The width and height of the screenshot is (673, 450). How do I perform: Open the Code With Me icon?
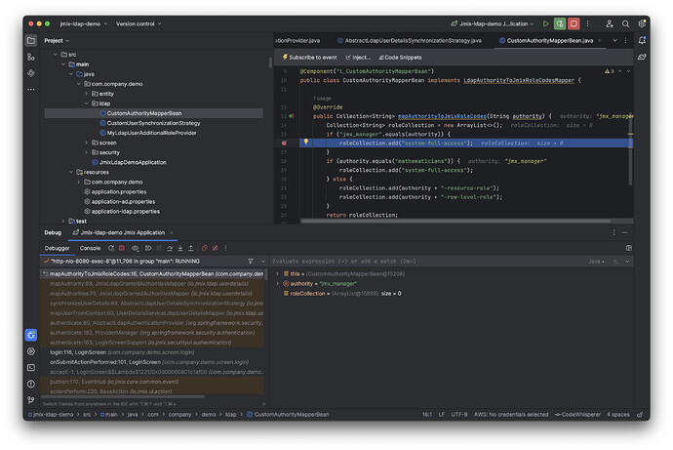(x=609, y=24)
